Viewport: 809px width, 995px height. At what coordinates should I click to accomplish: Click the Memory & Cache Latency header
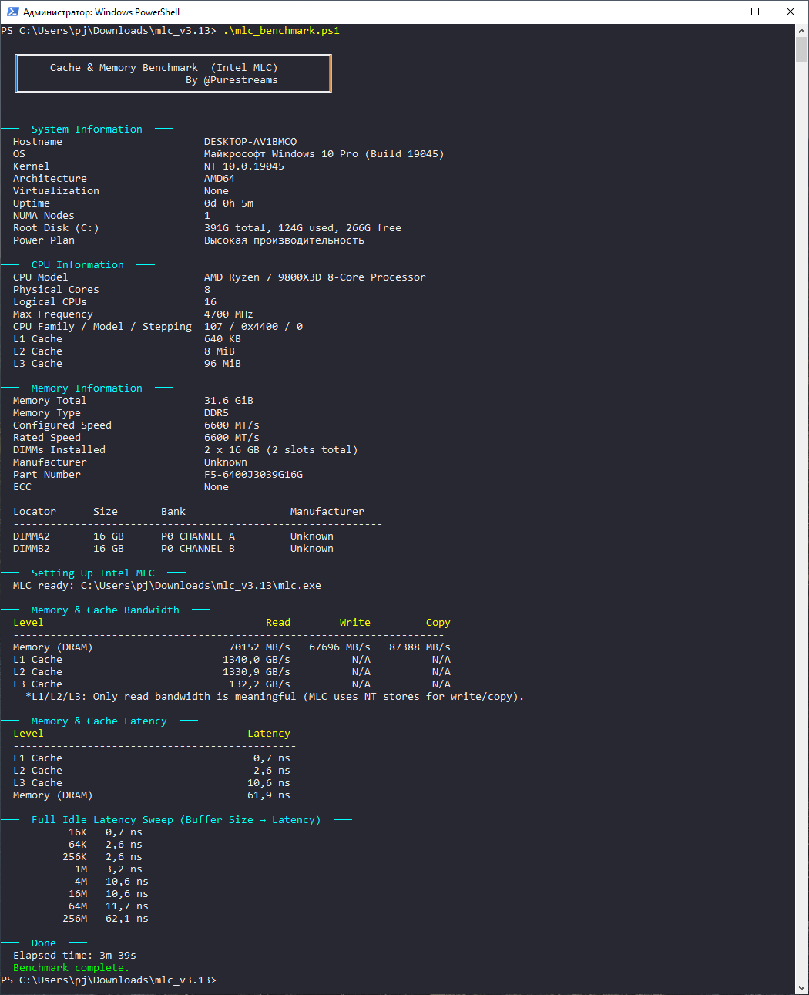click(99, 721)
